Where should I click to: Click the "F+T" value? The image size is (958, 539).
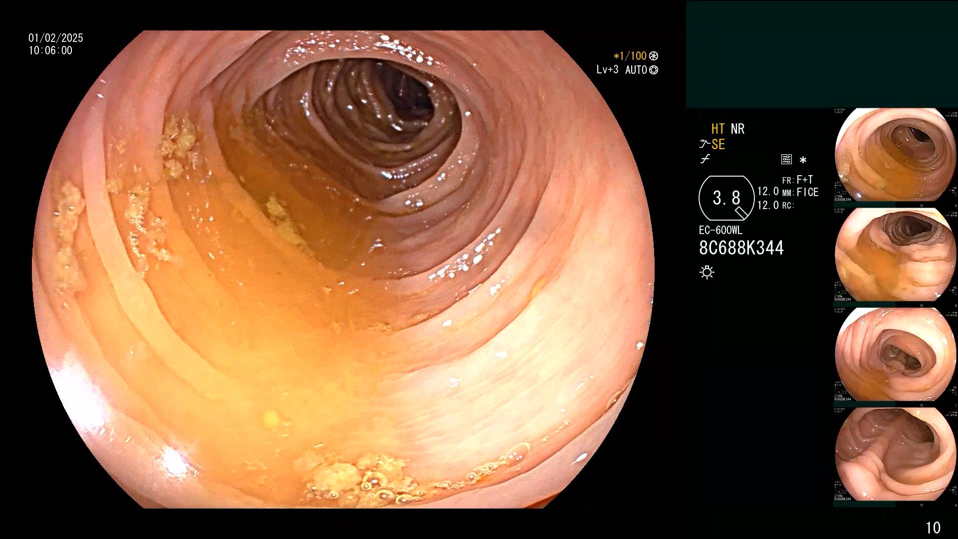805,180
